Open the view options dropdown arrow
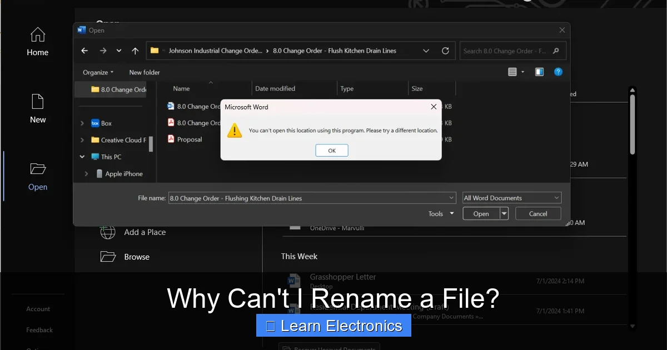667x350 pixels. click(x=521, y=72)
